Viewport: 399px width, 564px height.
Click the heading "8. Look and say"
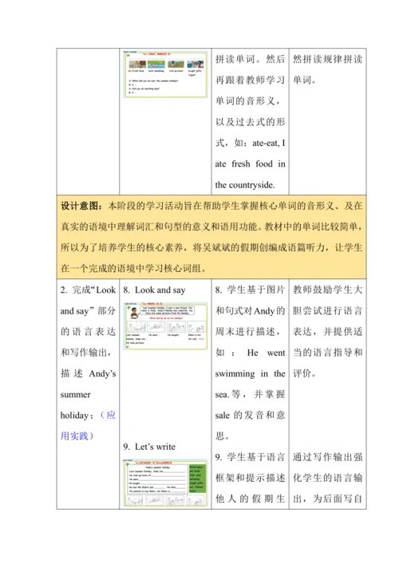(x=154, y=290)
